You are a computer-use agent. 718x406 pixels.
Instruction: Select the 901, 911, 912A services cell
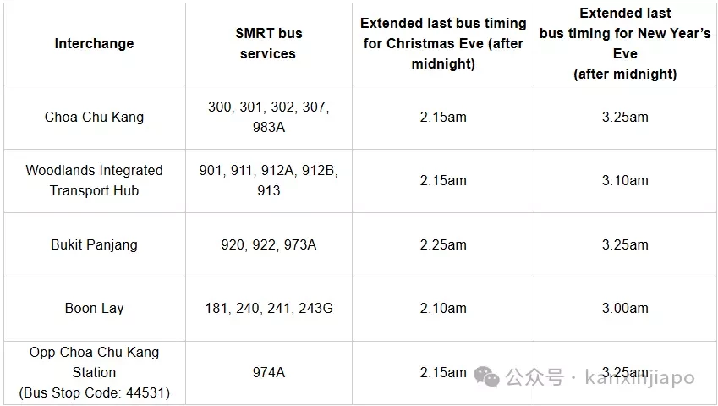(269, 181)
